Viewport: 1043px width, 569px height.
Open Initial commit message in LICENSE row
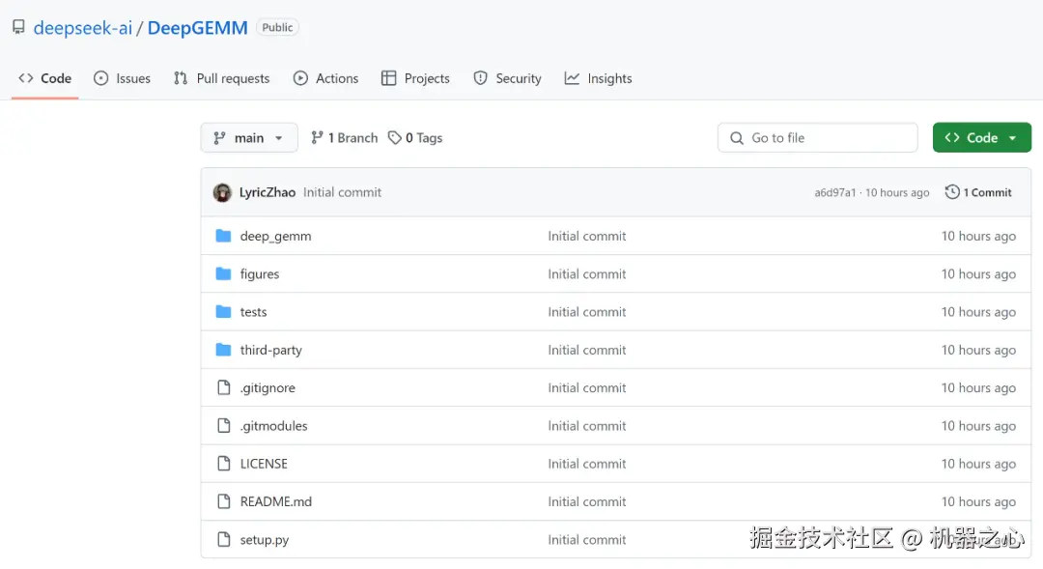(587, 464)
